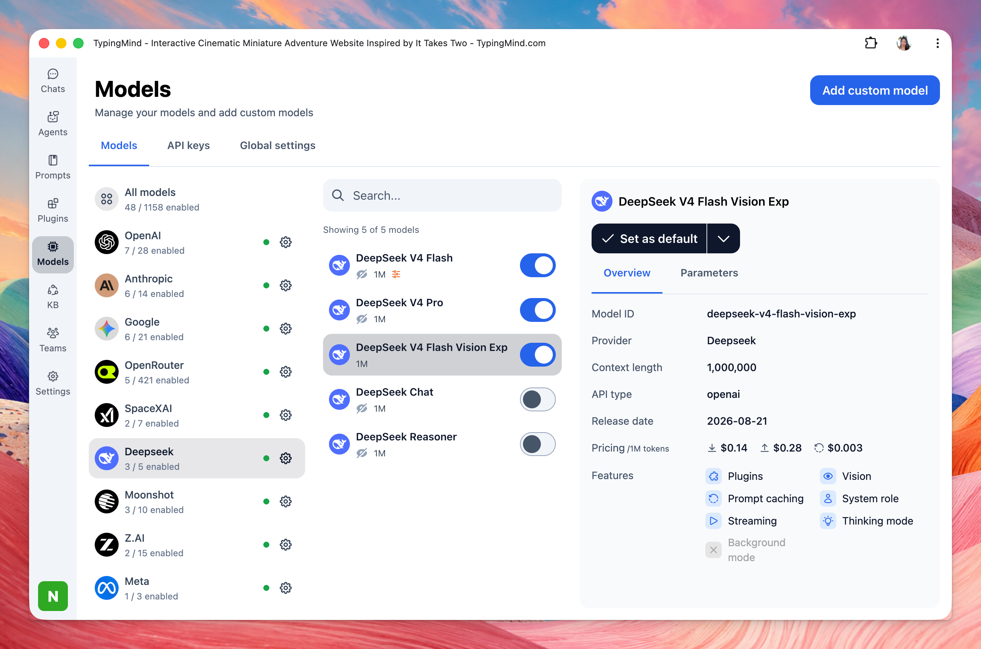981x649 pixels.
Task: Focus the model Search field
Action: pyautogui.click(x=442, y=195)
